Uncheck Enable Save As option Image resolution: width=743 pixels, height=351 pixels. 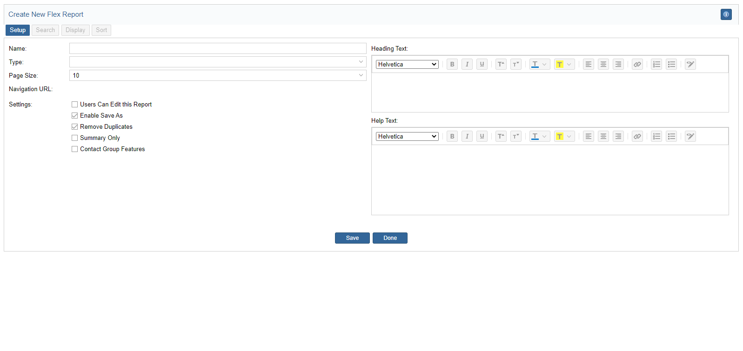[x=74, y=116]
